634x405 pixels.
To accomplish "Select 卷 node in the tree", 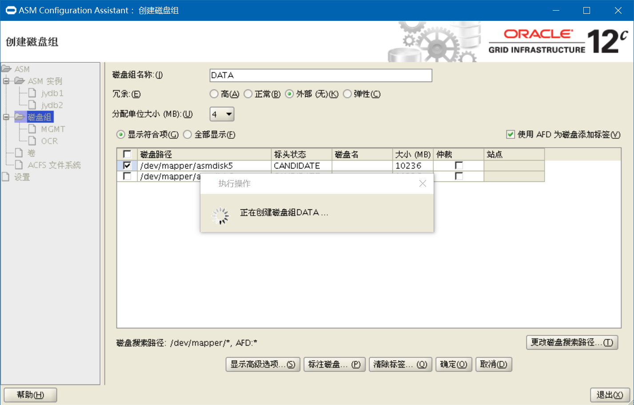I will (x=31, y=153).
